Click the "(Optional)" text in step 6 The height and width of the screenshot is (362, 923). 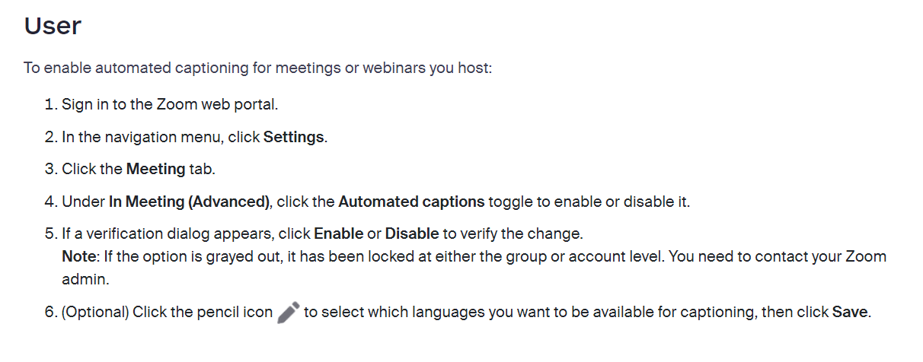[x=95, y=313]
